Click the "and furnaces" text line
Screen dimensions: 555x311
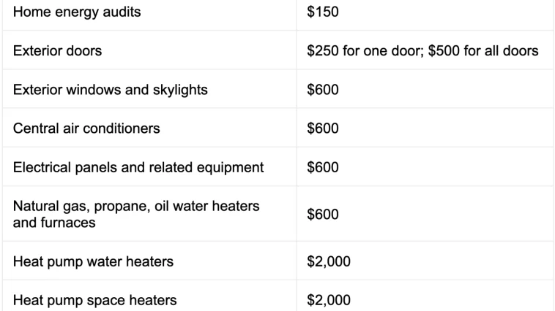pos(54,222)
